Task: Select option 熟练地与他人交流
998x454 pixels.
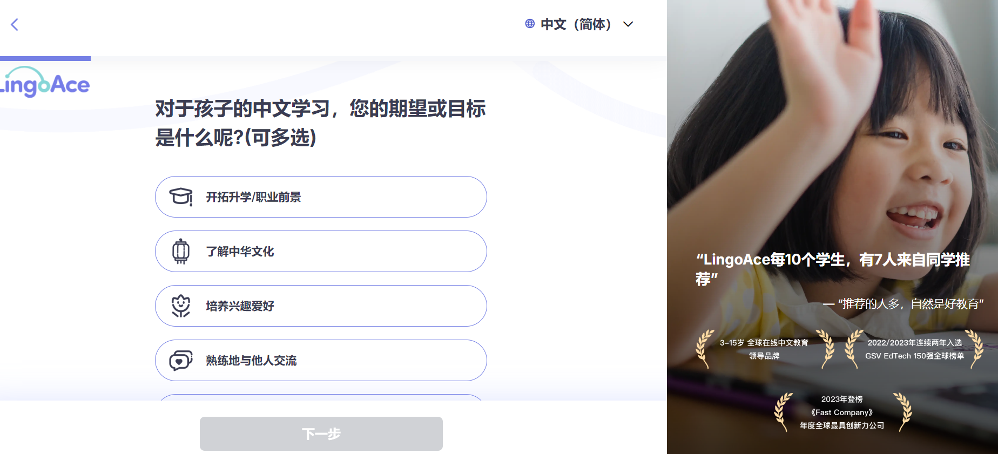Action: 321,361
